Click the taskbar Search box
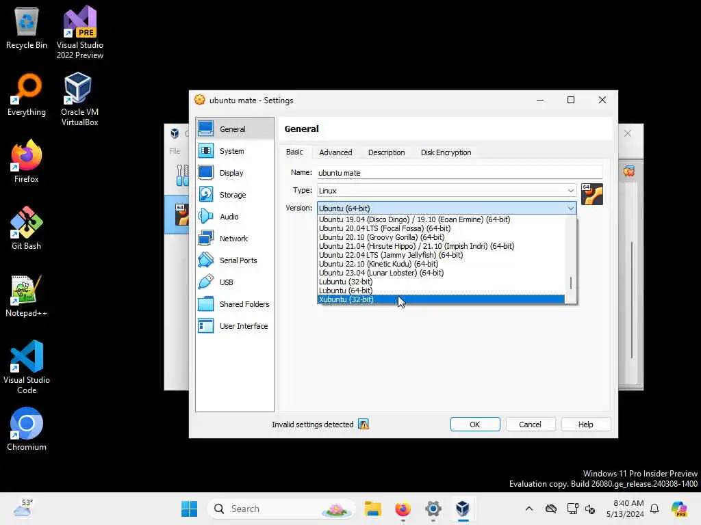Image resolution: width=701 pixels, height=525 pixels. [x=281, y=509]
